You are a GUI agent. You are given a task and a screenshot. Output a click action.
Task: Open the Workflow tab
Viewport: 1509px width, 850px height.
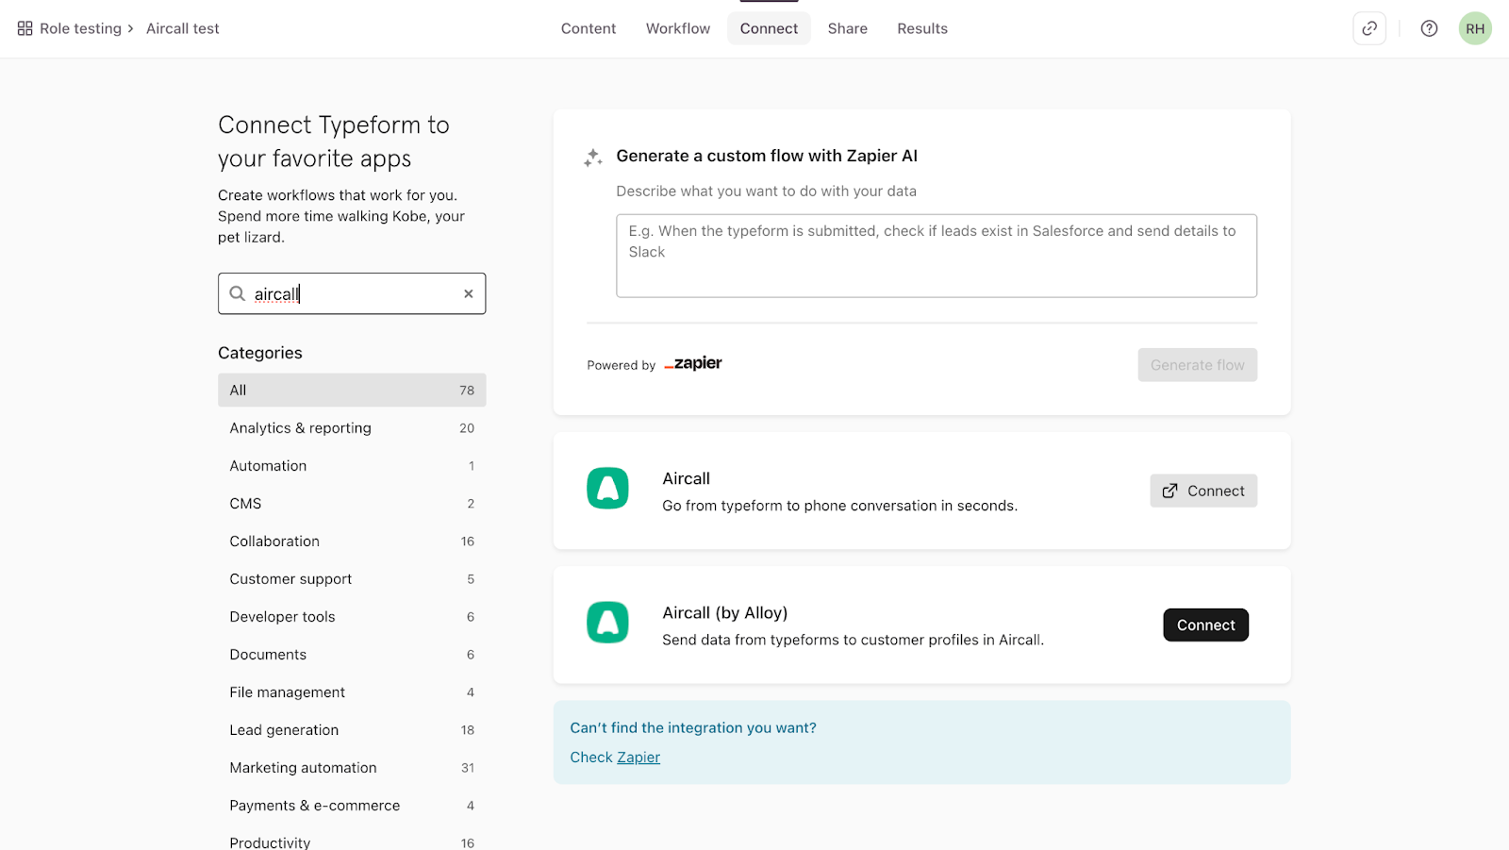[678, 28]
